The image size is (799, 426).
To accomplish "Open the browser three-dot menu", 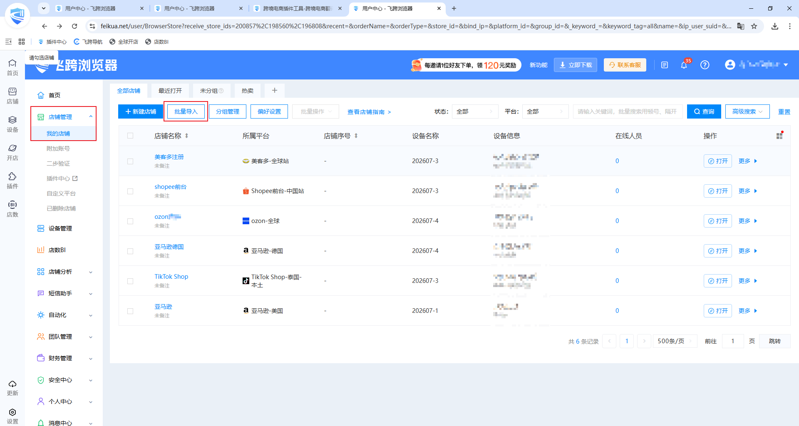I will (x=790, y=26).
